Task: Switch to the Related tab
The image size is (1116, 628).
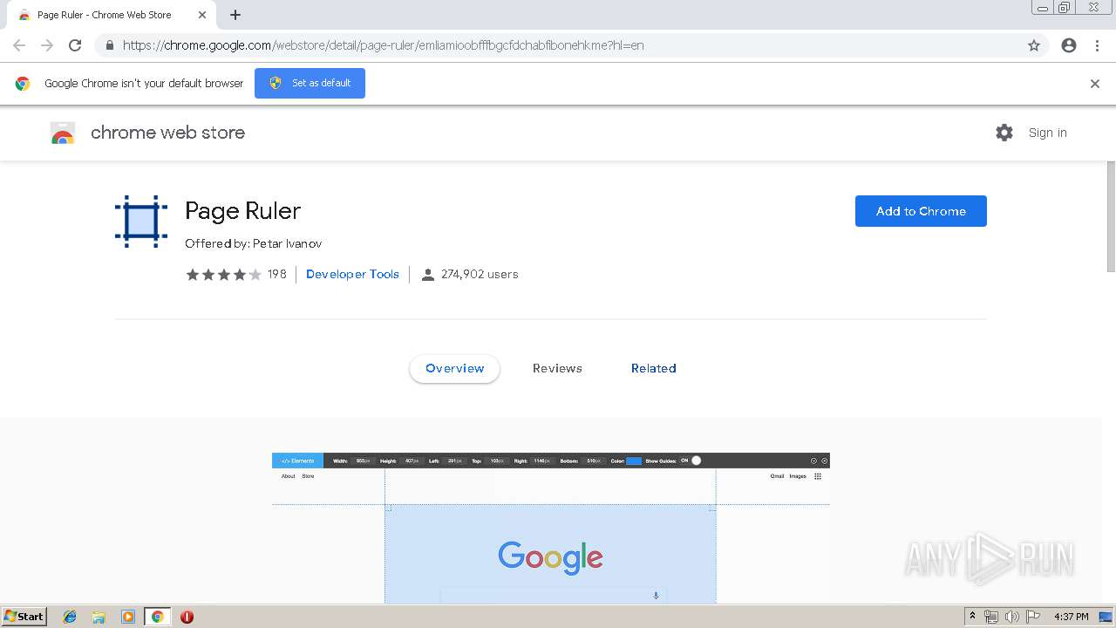Action: (x=654, y=368)
